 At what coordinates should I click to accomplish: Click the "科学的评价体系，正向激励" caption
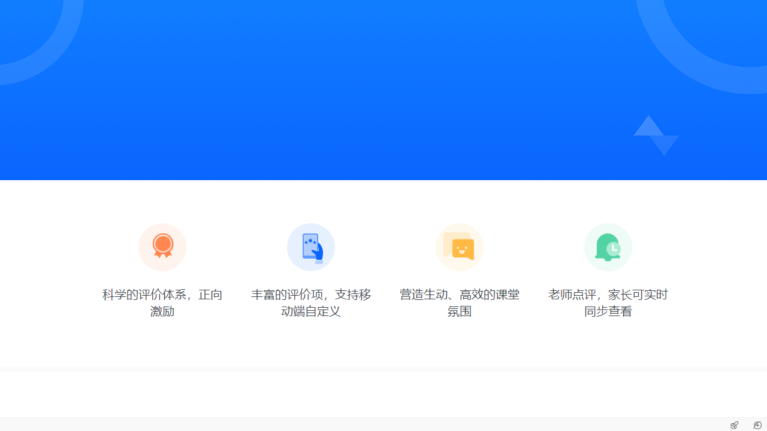point(162,303)
